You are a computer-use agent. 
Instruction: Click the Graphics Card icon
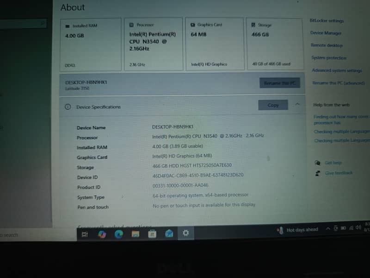[x=193, y=25]
